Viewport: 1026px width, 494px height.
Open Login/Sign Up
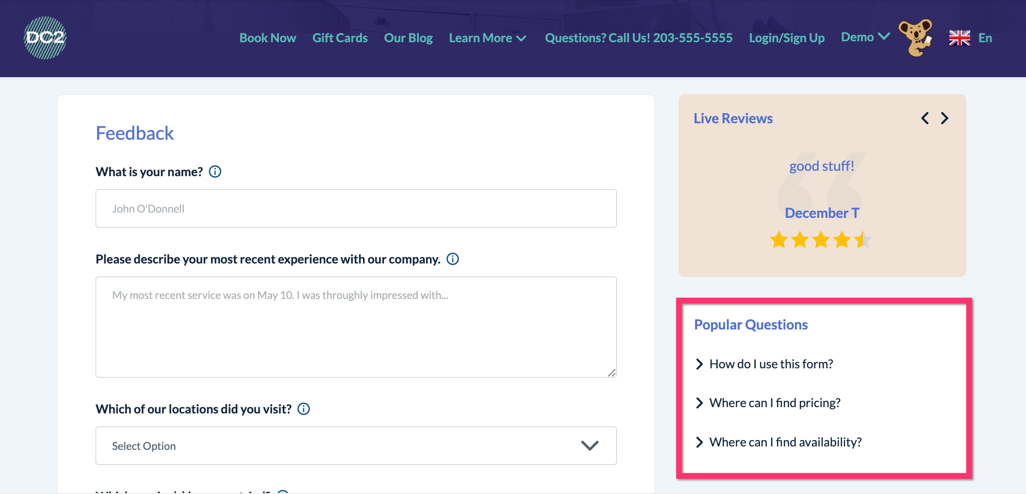click(x=787, y=38)
